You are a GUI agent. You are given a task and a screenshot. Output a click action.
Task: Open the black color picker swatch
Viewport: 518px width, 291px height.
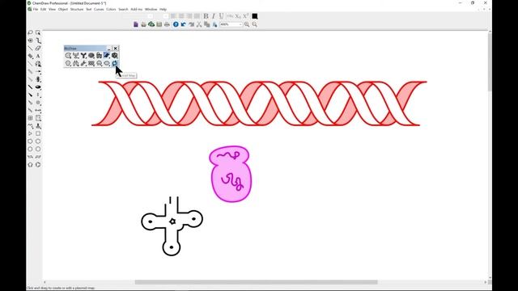coord(255,16)
